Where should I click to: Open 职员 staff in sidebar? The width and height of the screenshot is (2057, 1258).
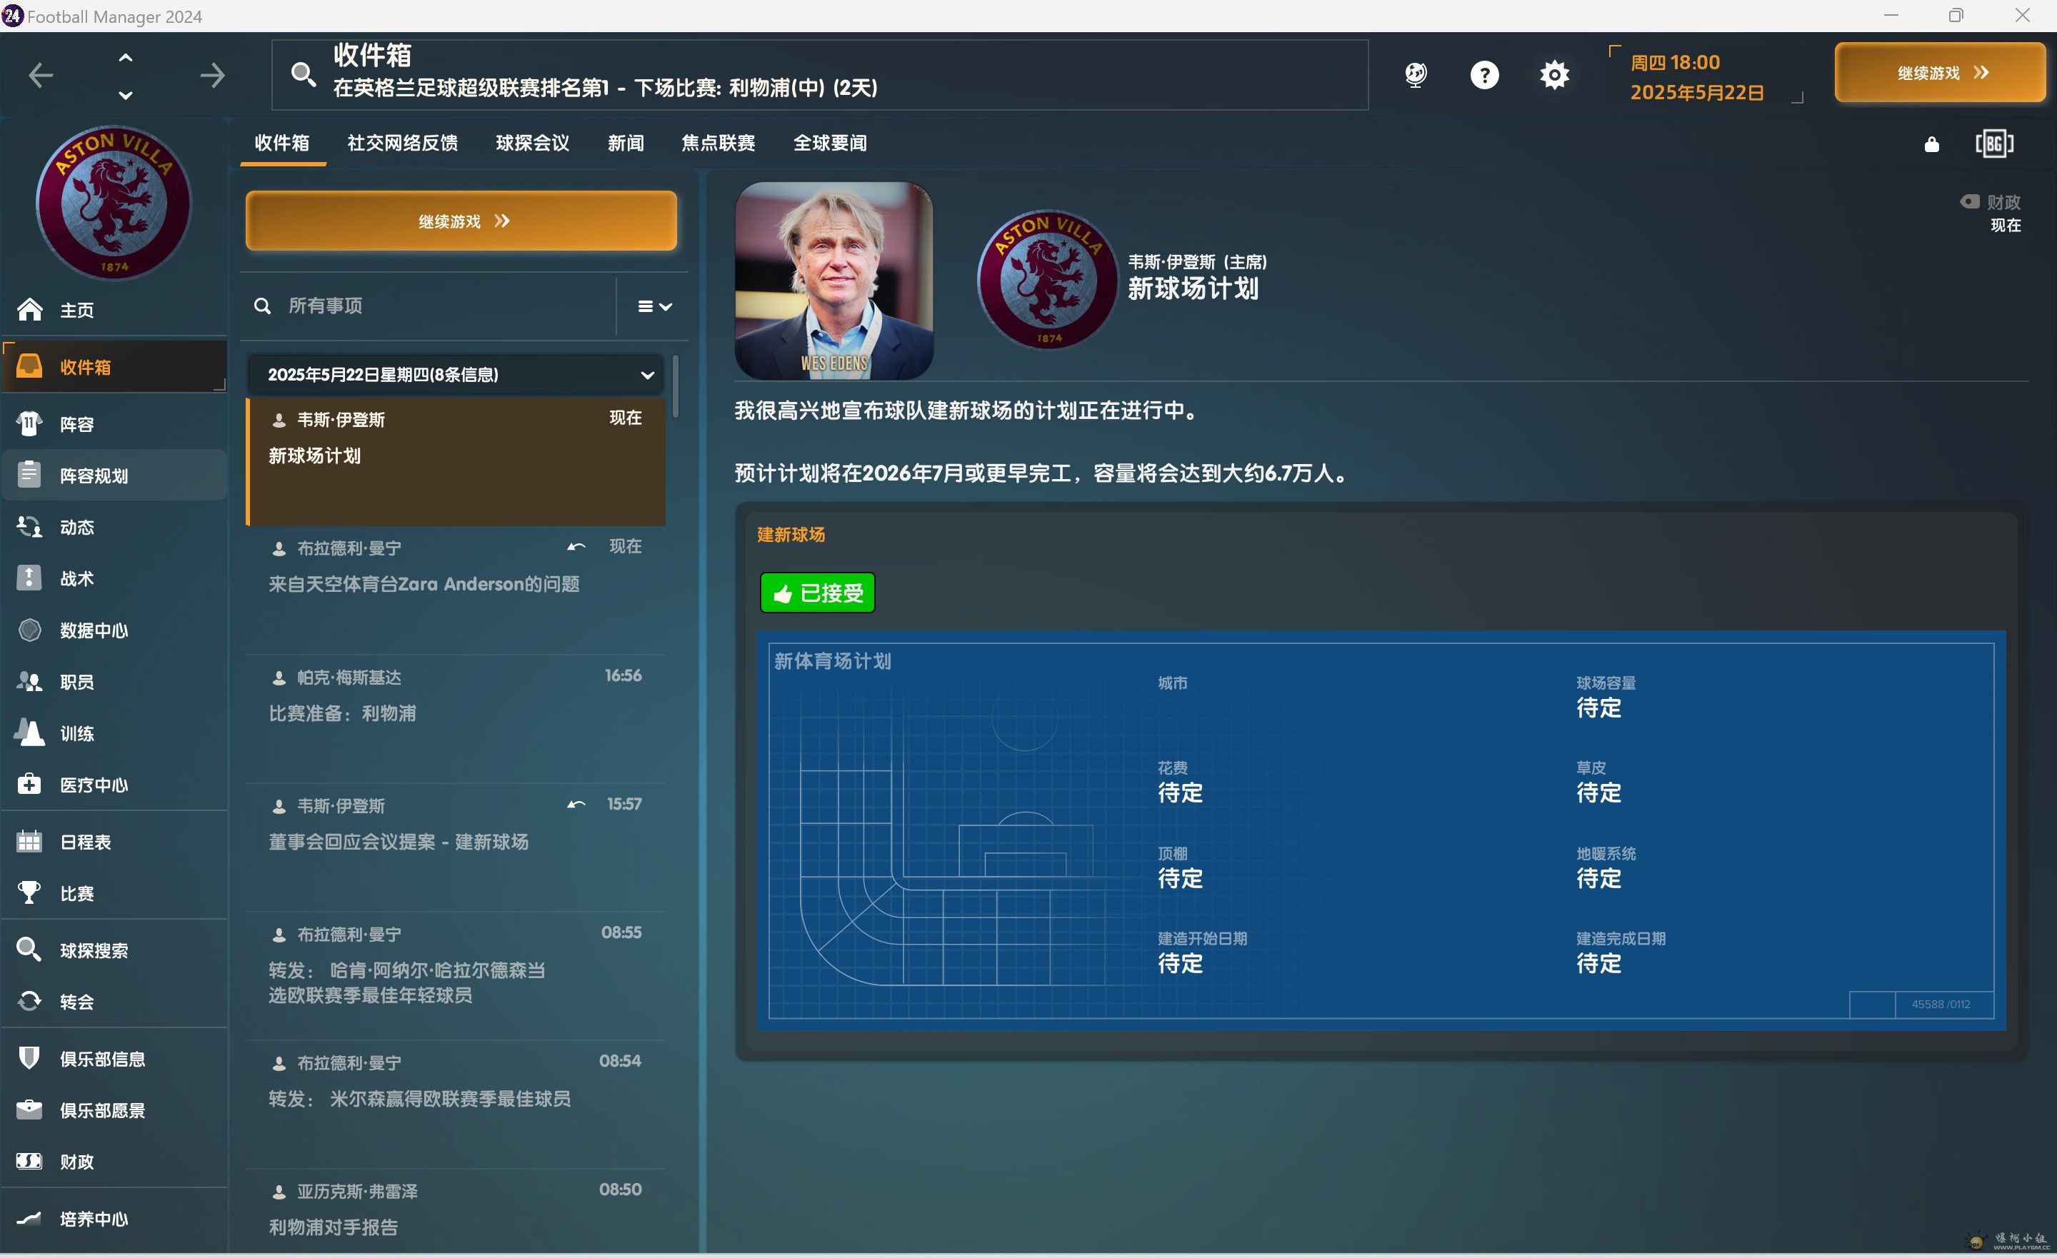click(114, 682)
